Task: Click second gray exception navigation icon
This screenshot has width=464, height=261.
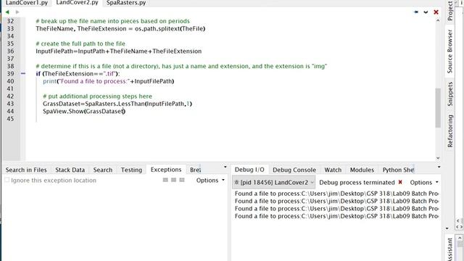Action: [174, 180]
